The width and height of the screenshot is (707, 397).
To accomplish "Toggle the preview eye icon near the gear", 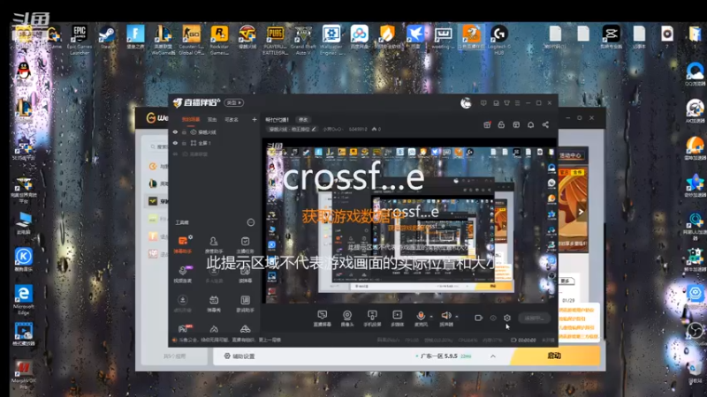I will (x=493, y=318).
